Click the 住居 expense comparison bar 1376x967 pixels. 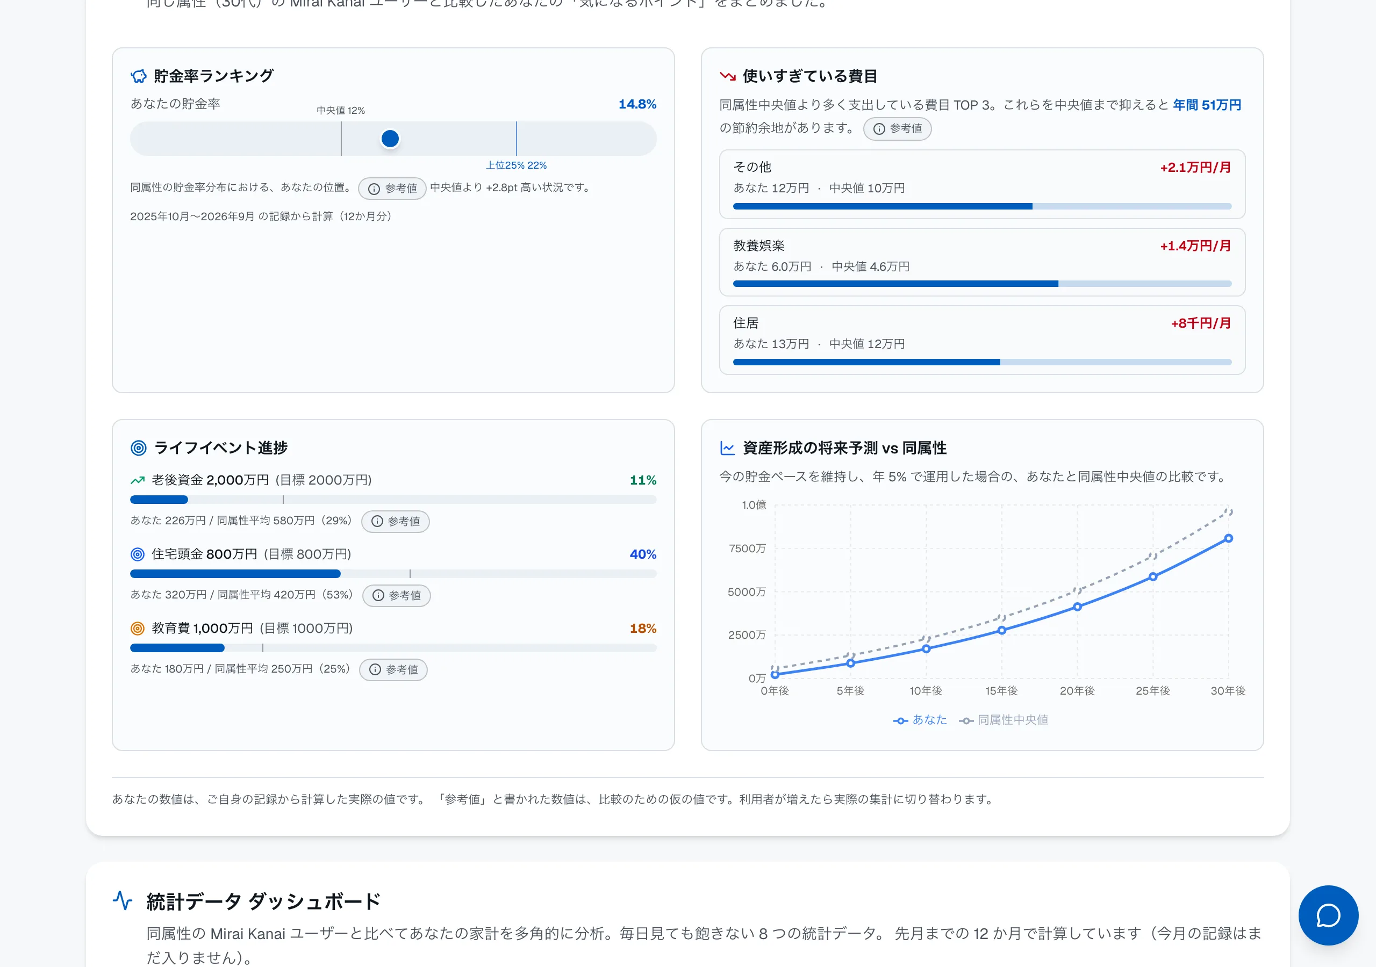point(982,363)
